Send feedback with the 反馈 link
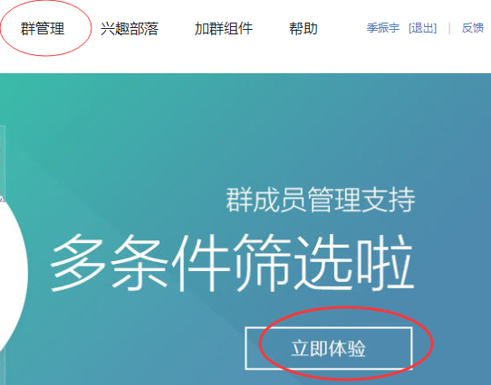491x385 pixels. [473, 28]
